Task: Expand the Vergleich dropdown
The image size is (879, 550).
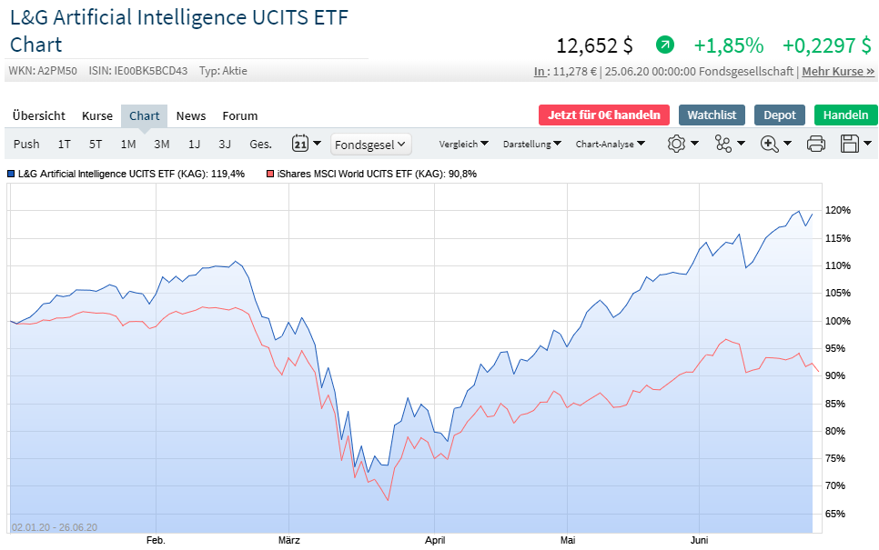Action: point(463,144)
